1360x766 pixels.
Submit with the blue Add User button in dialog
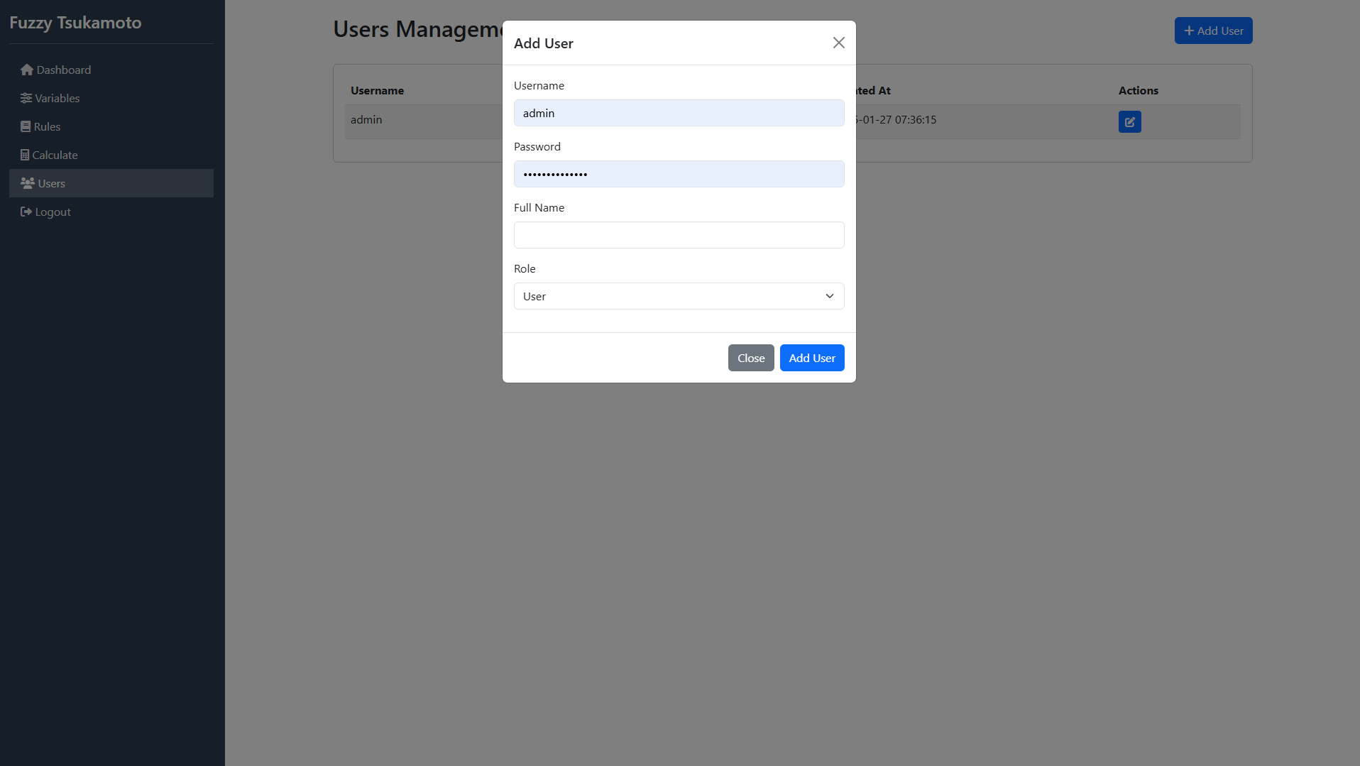pyautogui.click(x=812, y=358)
